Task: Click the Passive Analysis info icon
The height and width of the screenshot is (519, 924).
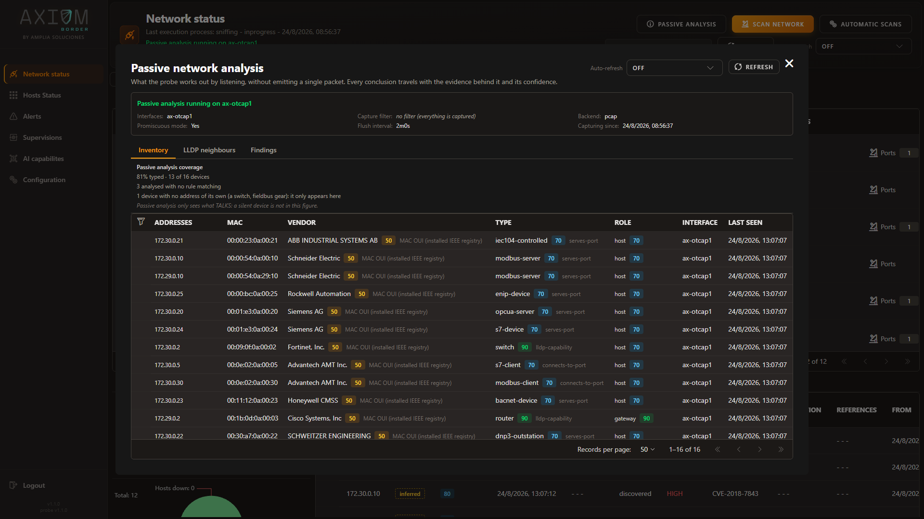Action: [650, 24]
